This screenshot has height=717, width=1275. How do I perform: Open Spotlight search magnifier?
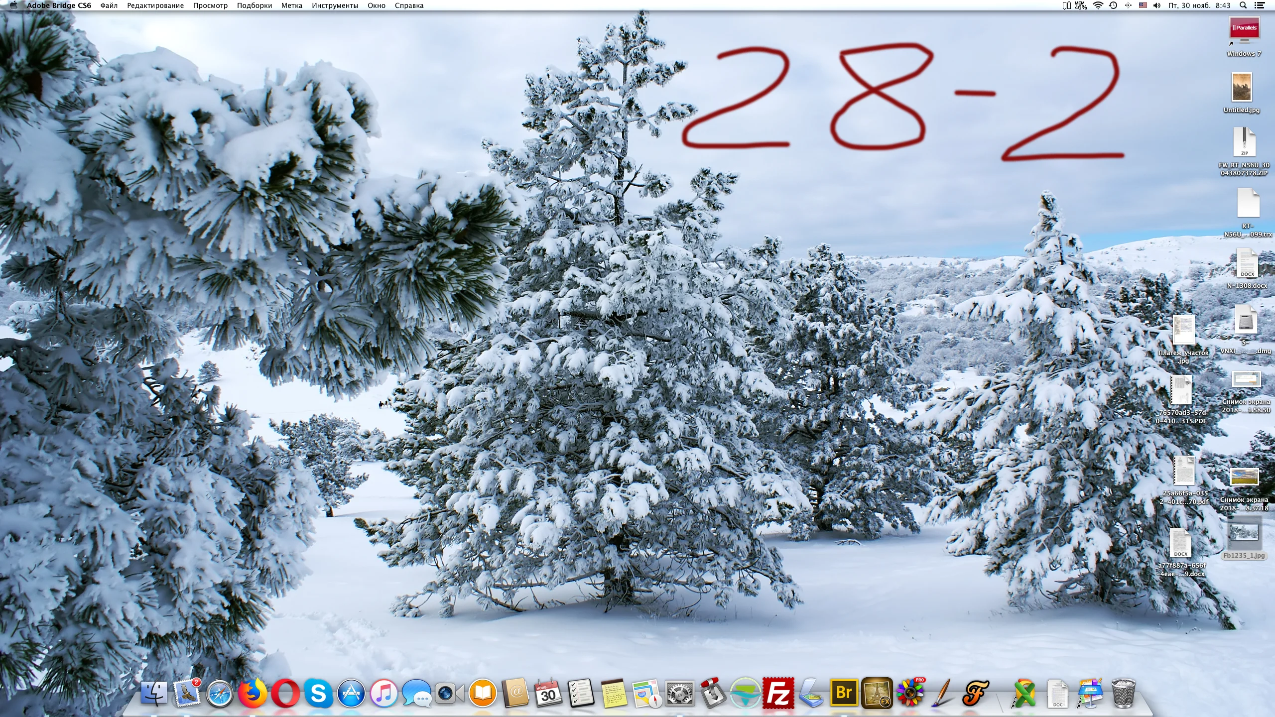click(1243, 5)
